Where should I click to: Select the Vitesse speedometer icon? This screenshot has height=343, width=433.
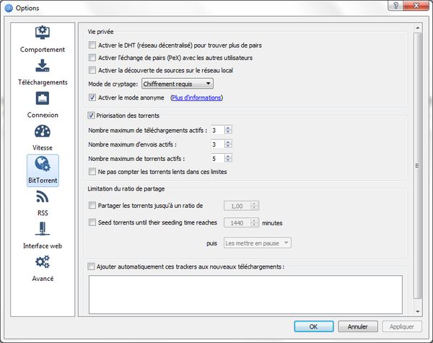coord(43,131)
